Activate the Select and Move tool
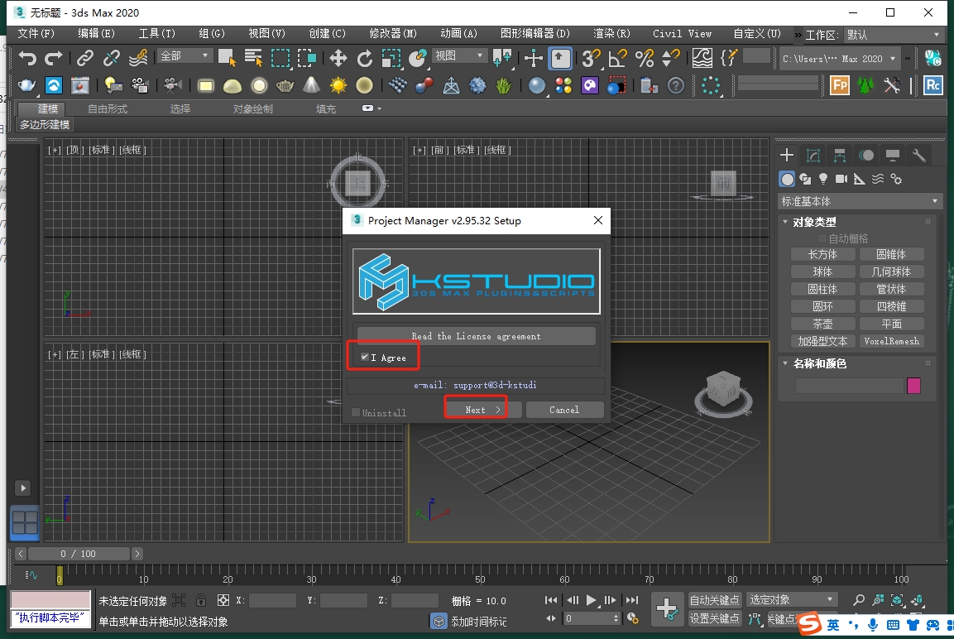This screenshot has width=954, height=639. [x=338, y=59]
